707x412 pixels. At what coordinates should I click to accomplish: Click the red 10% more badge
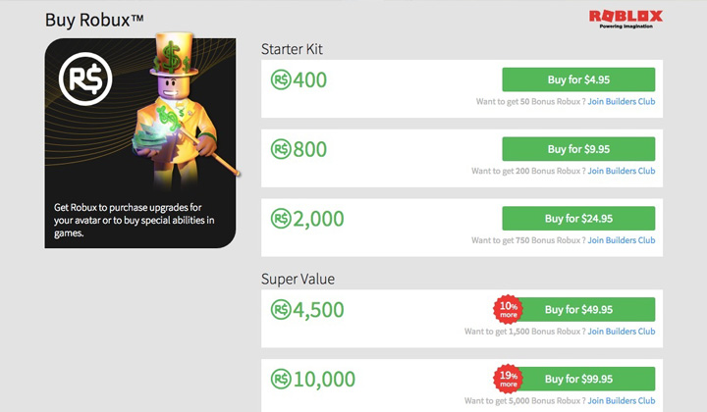pos(509,309)
